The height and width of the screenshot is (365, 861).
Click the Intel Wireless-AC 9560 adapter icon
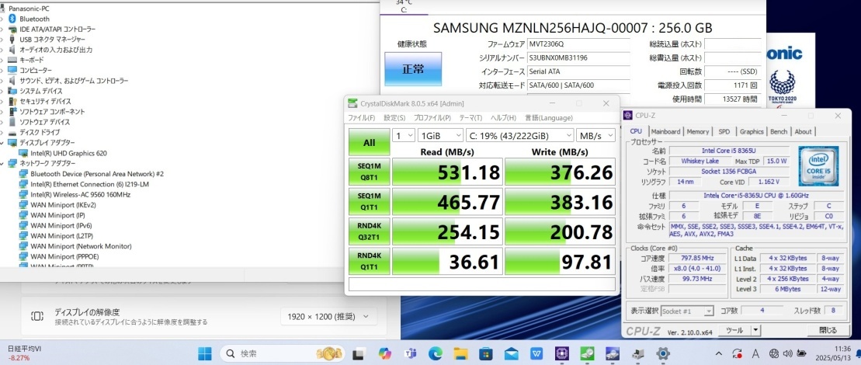pos(23,194)
